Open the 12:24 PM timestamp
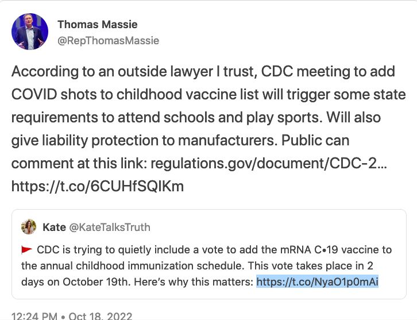The width and height of the screenshot is (417, 320). point(34,316)
